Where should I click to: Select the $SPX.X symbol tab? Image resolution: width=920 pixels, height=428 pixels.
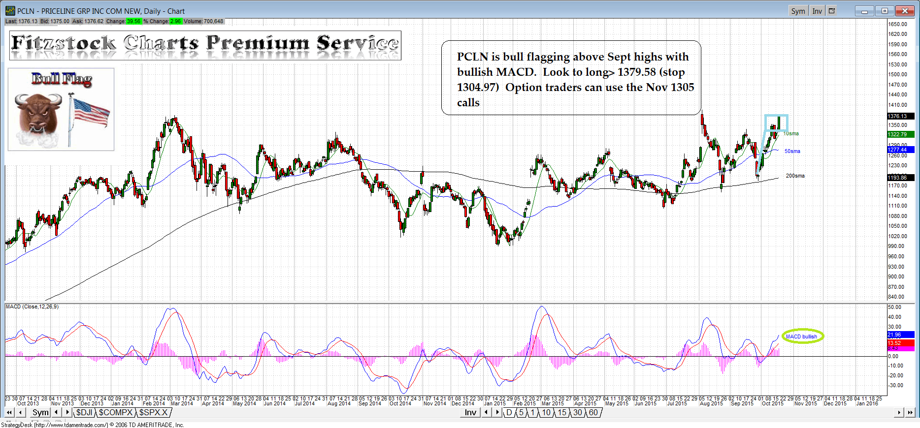pyautogui.click(x=153, y=412)
